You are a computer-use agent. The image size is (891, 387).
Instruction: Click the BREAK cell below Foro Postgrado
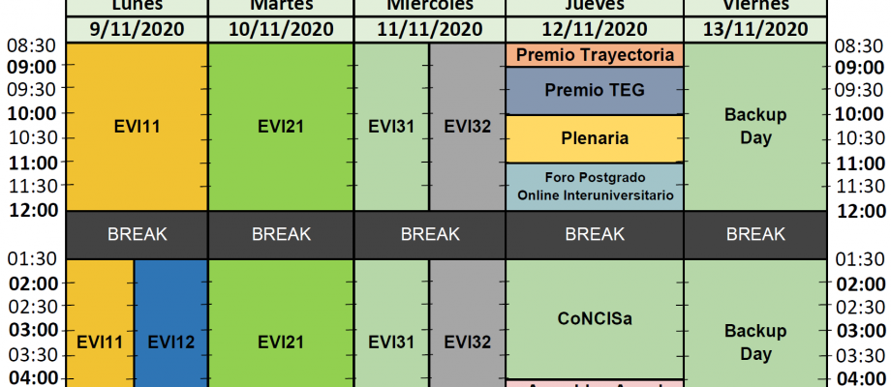[595, 234]
